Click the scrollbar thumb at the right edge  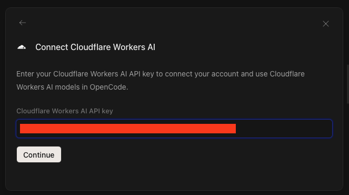348,84
